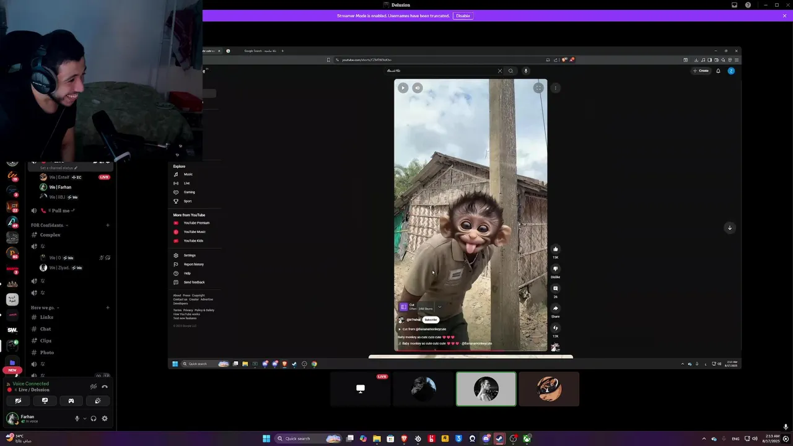Disable Discord Streamer Mode
The width and height of the screenshot is (793, 446).
(463, 15)
